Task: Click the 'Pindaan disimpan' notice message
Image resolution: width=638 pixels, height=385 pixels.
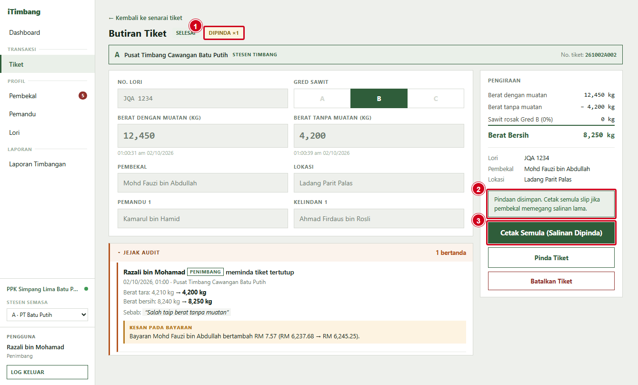Action: pos(551,204)
